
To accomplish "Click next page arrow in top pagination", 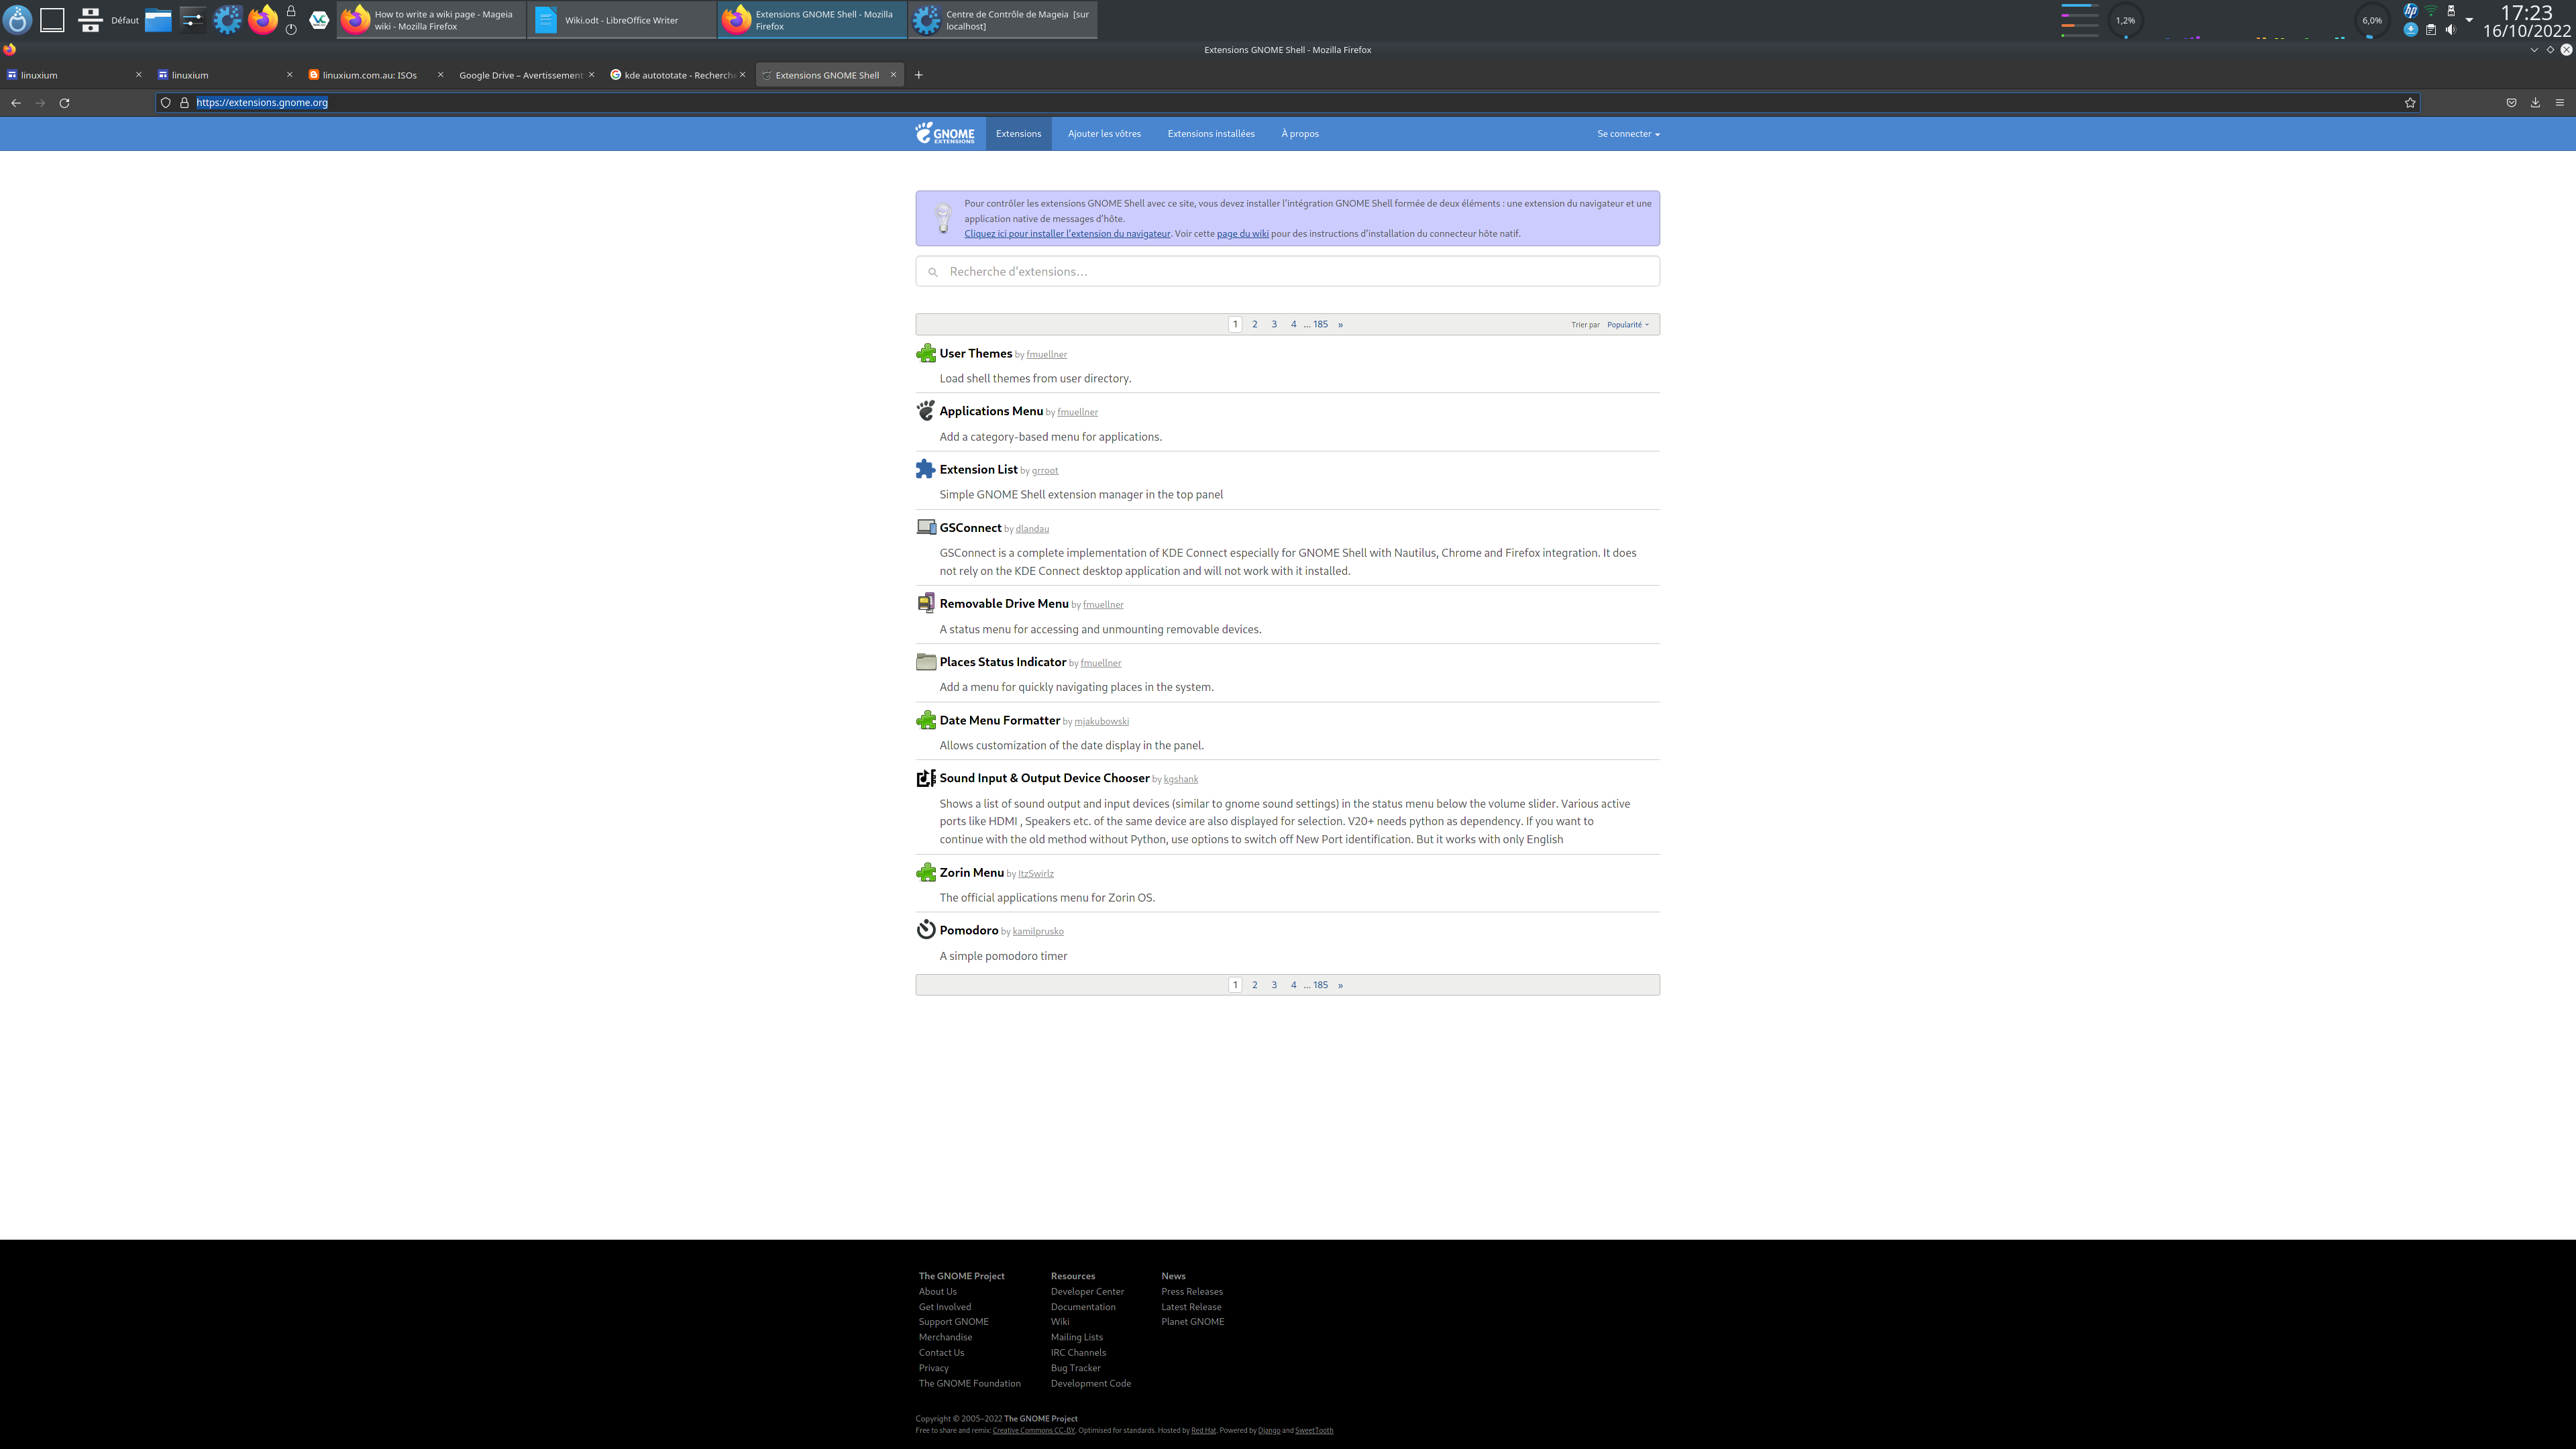I will click(1340, 325).
